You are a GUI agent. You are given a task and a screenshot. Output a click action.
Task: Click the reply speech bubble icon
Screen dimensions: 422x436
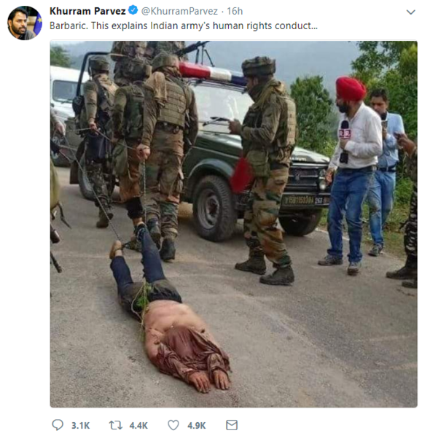coord(58,425)
